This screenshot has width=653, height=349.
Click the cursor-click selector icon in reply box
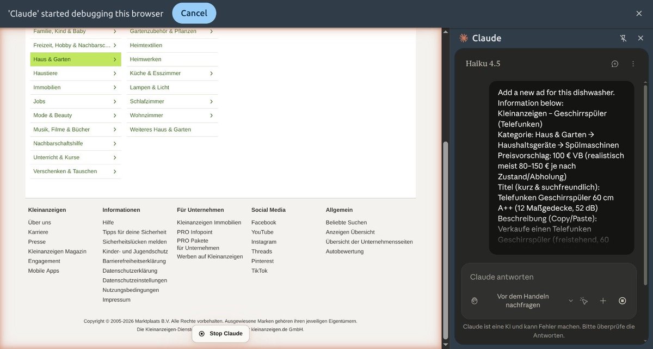tap(584, 301)
